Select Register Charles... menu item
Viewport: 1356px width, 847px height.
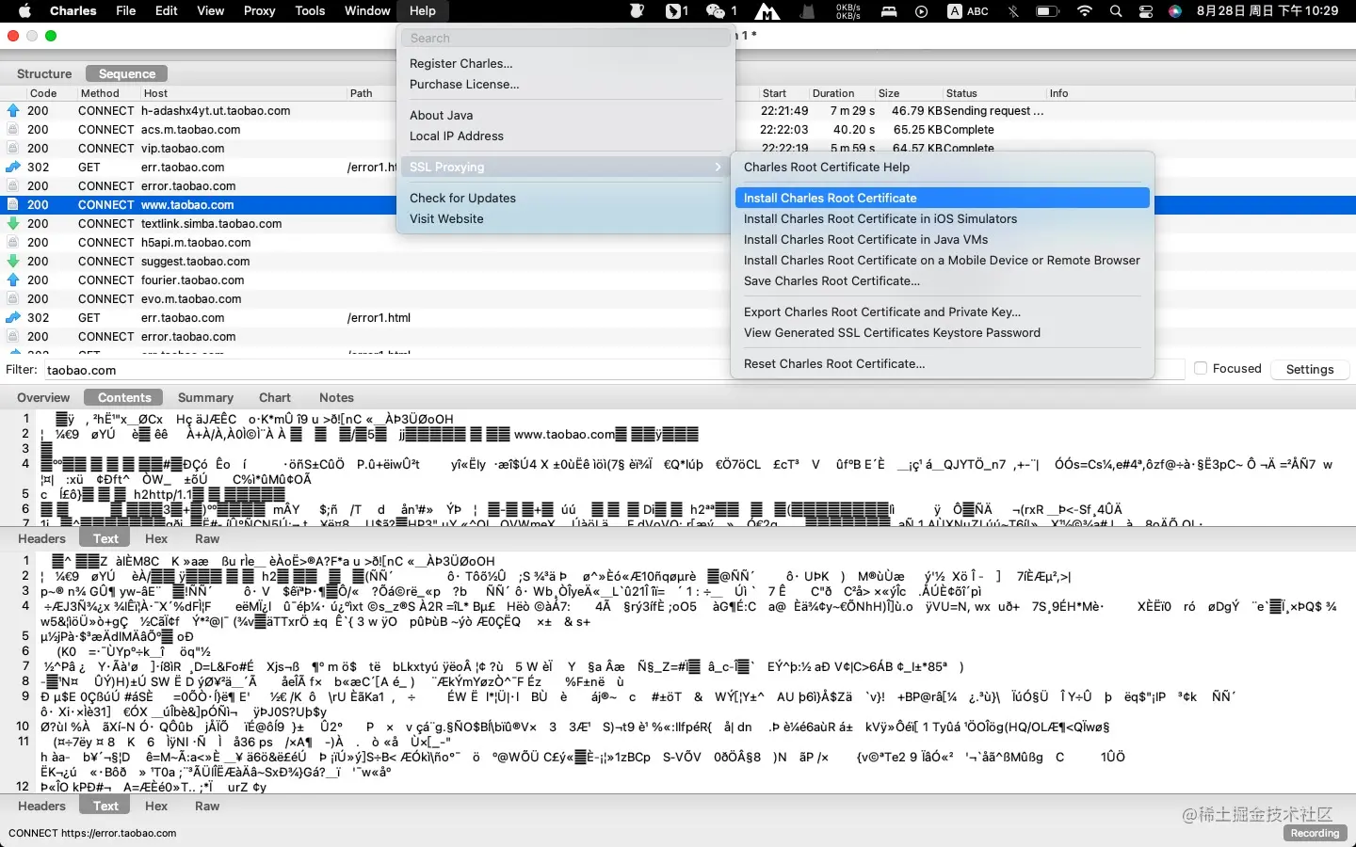pyautogui.click(x=566, y=63)
